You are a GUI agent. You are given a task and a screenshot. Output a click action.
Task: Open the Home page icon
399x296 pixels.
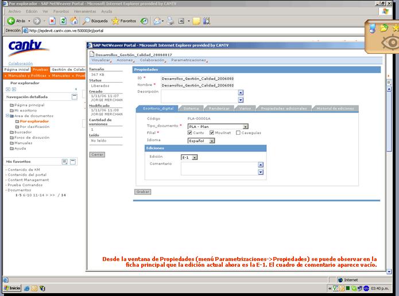[x=74, y=21]
